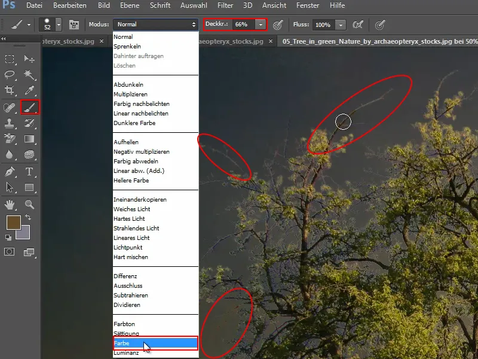
Task: Select the Crop tool
Action: (10, 90)
